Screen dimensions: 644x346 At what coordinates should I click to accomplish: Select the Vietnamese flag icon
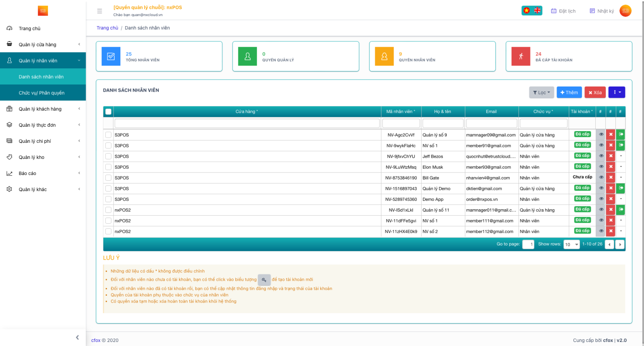(526, 11)
